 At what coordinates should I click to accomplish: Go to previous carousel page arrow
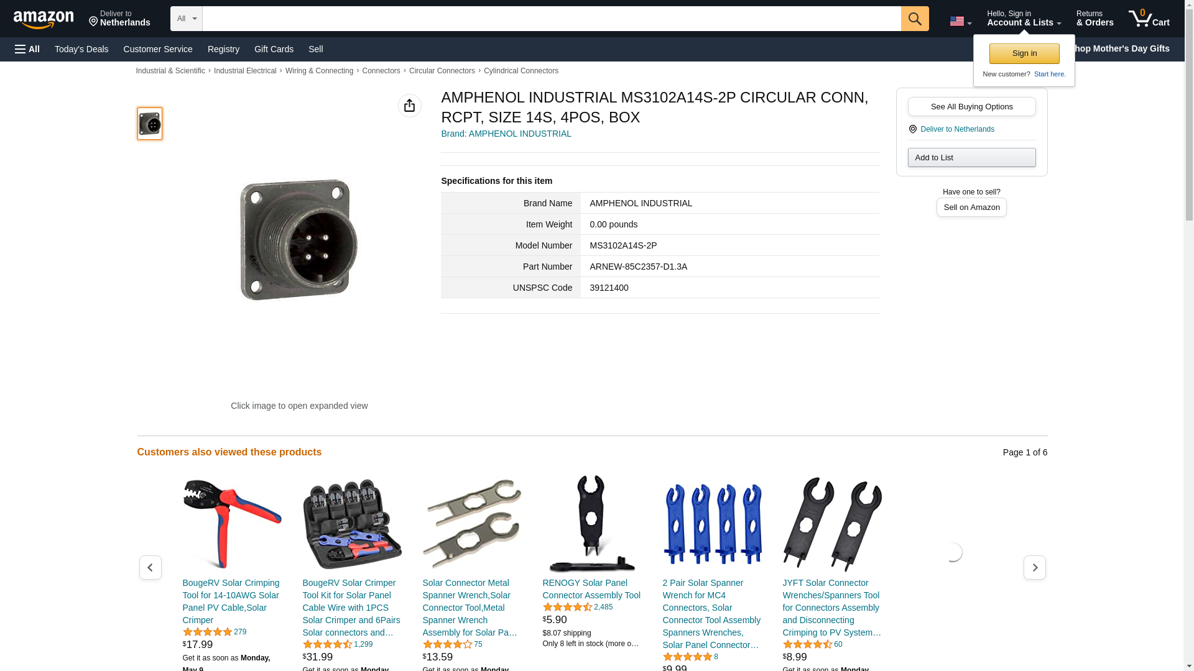[150, 567]
